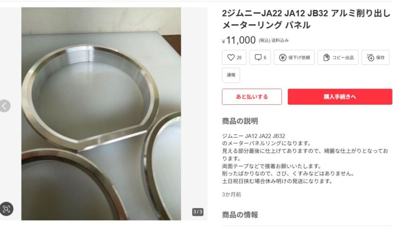Image resolution: width=393 pixels, height=235 pixels.
Task: Click the like count 20
Action: point(239,58)
